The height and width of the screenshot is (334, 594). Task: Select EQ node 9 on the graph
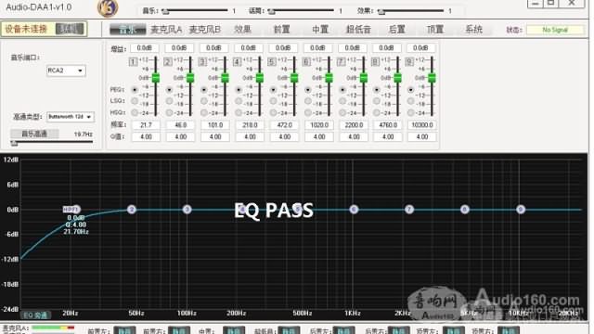point(521,210)
